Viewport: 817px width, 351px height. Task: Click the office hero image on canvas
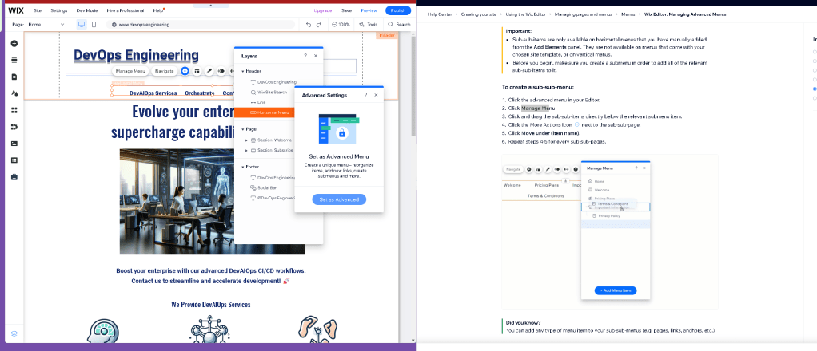[177, 202]
